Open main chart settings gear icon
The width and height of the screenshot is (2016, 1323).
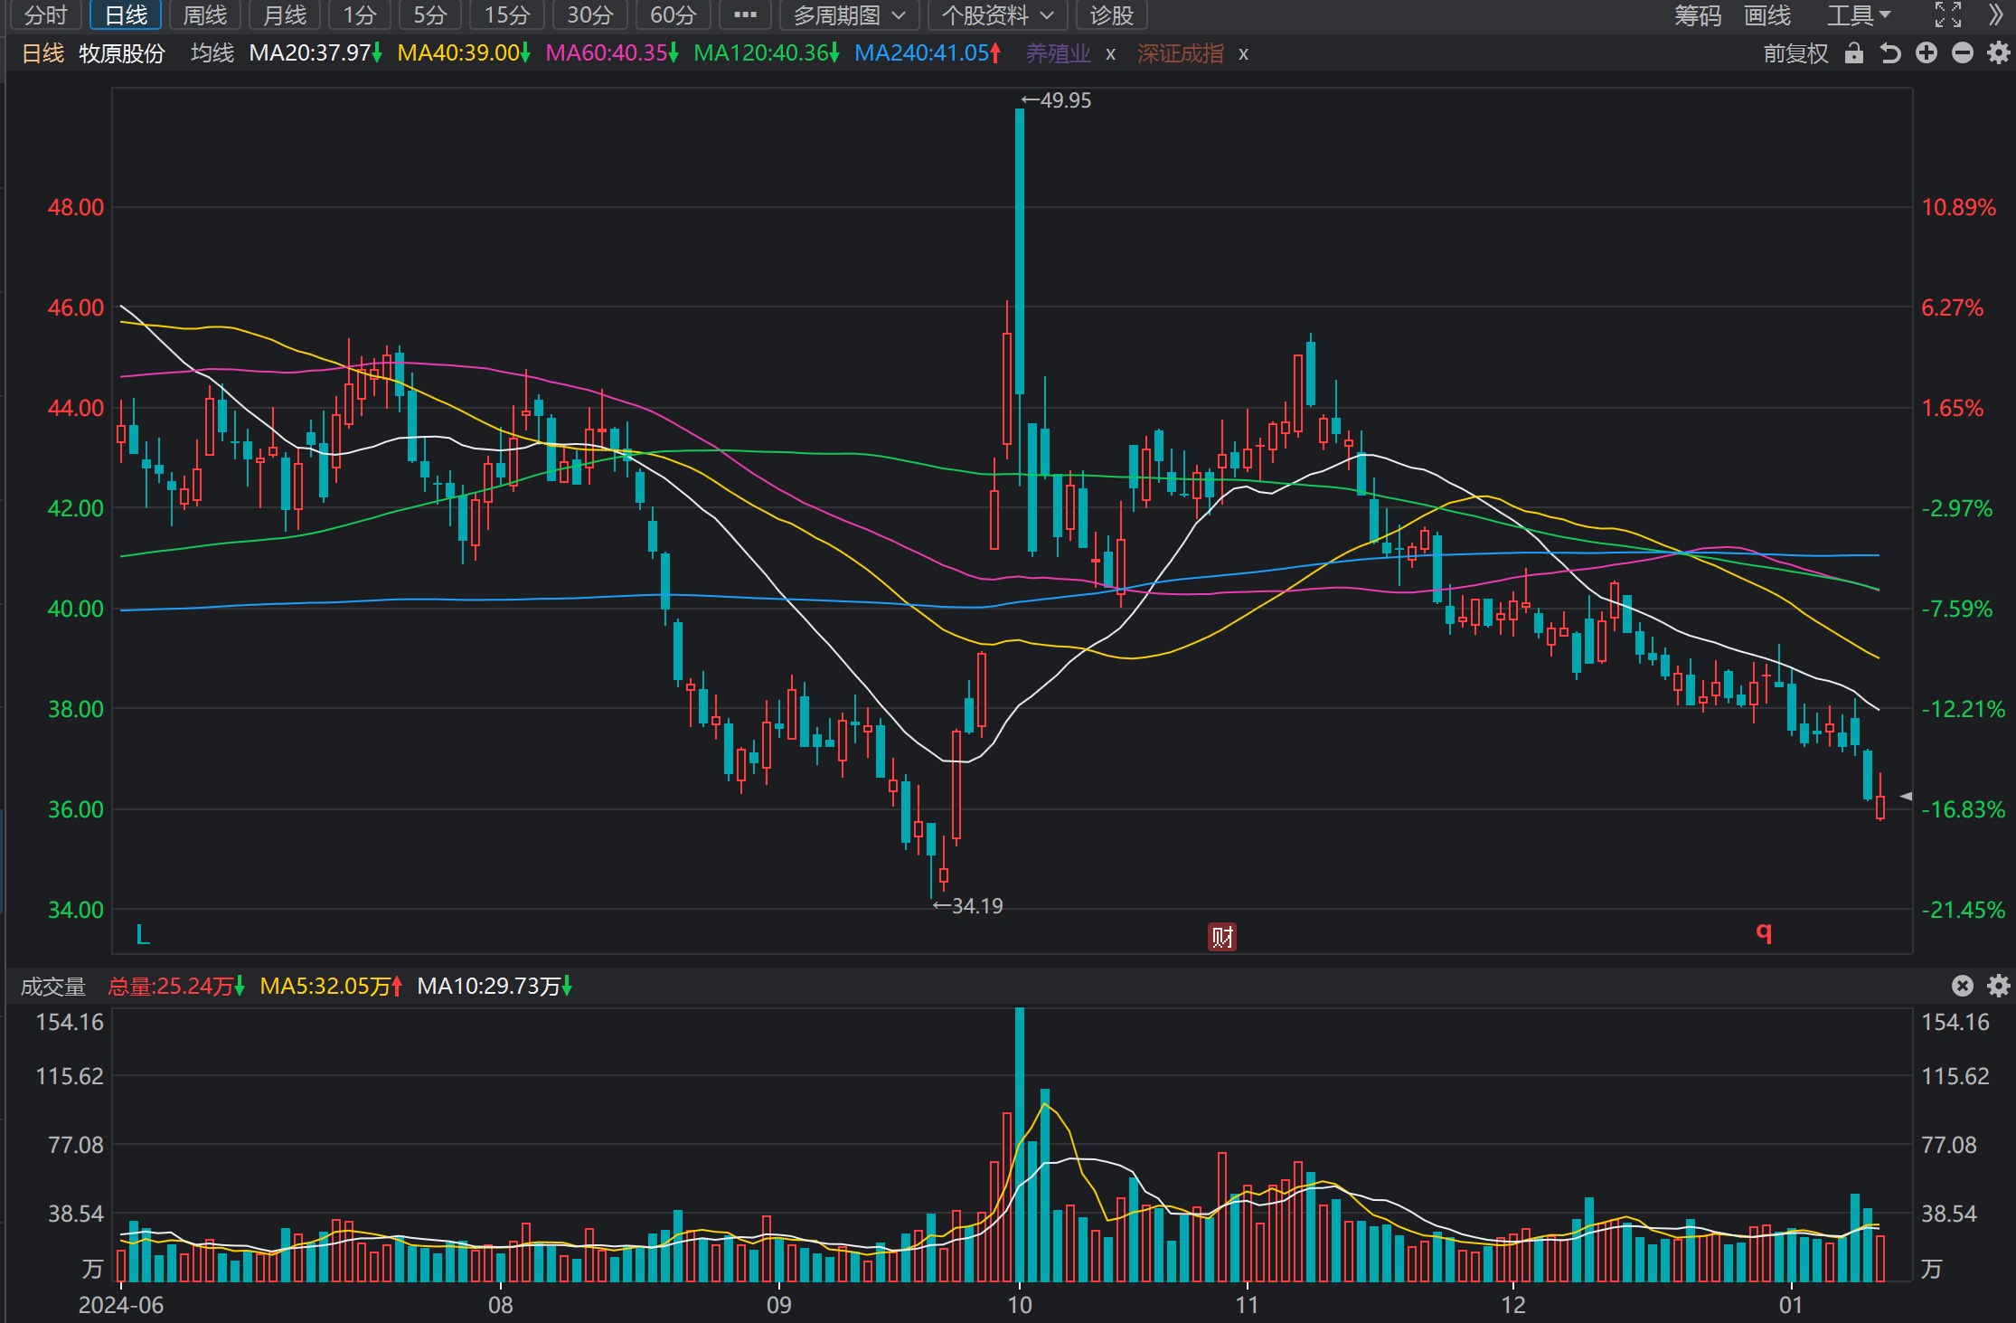pos(1998,53)
